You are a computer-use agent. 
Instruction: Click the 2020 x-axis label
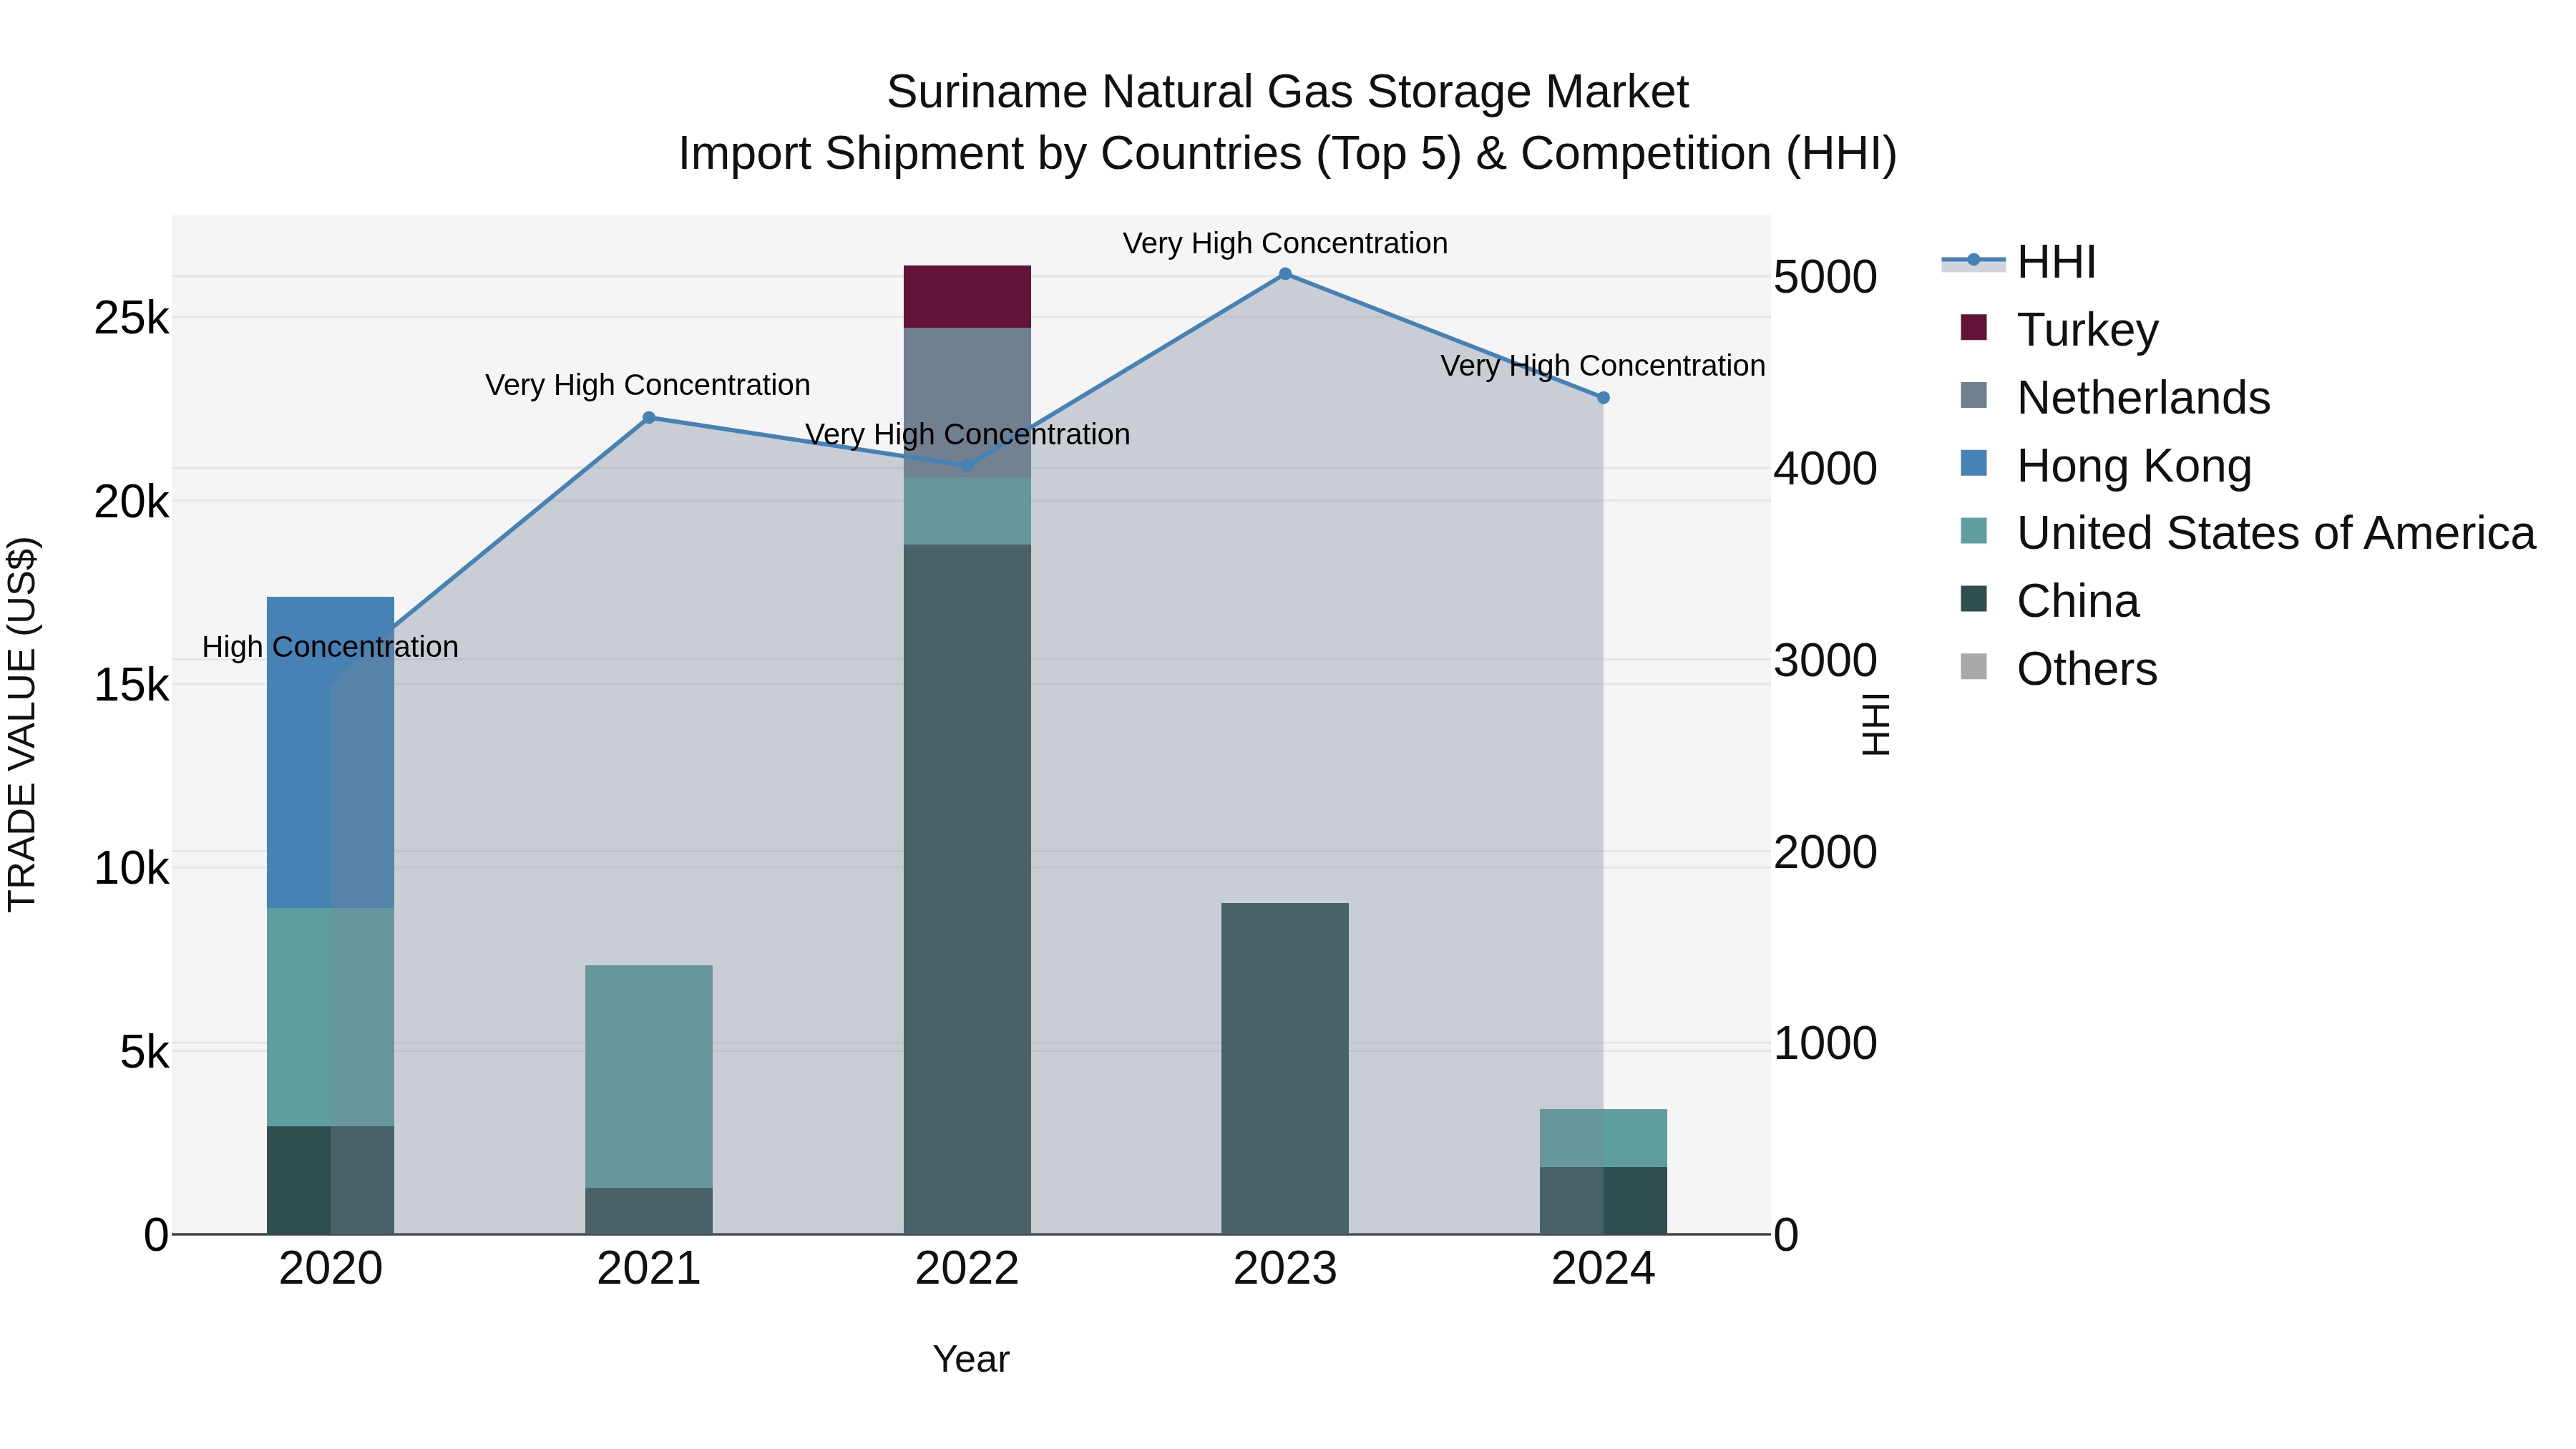pyautogui.click(x=330, y=1269)
